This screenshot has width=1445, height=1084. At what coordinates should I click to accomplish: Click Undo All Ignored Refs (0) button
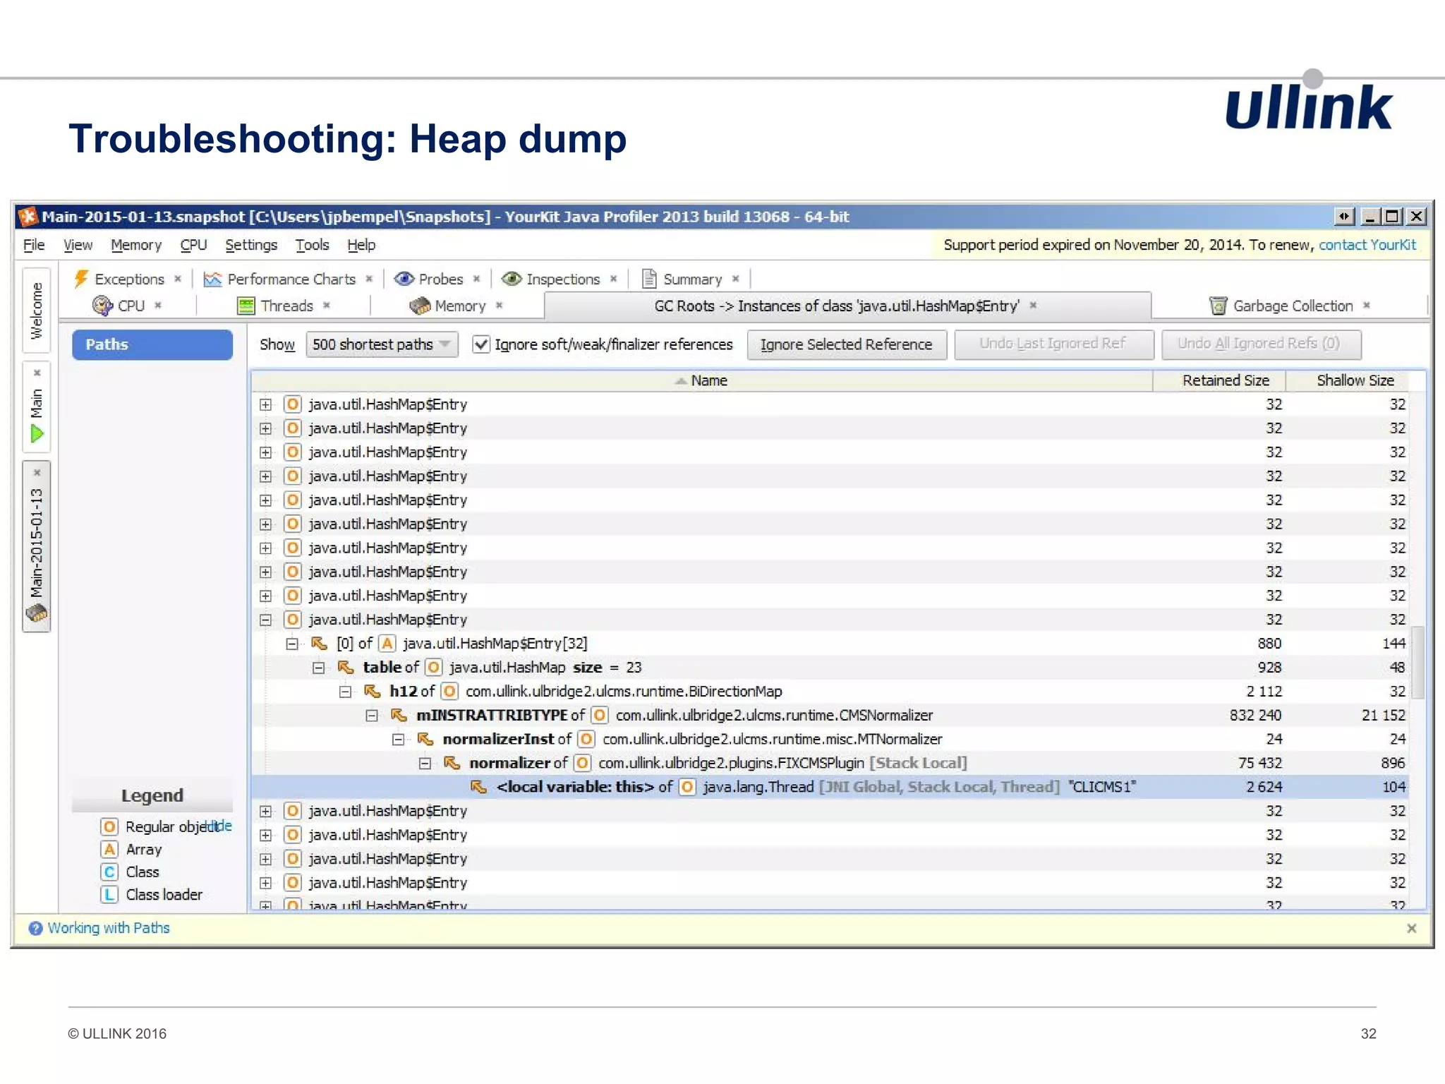coord(1261,344)
